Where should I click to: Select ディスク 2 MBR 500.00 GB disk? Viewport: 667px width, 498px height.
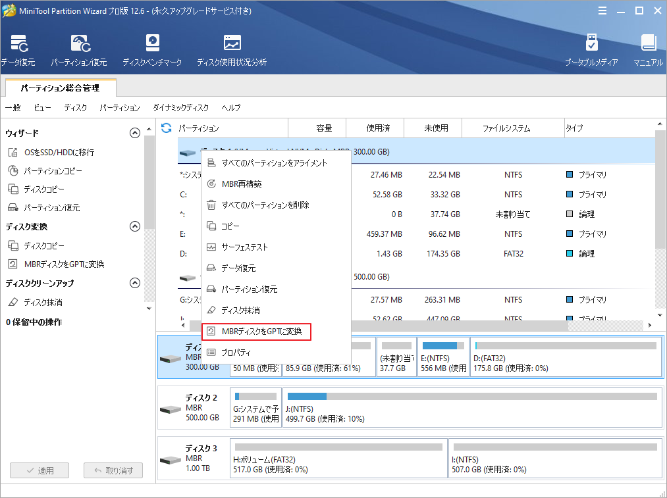[x=194, y=408]
